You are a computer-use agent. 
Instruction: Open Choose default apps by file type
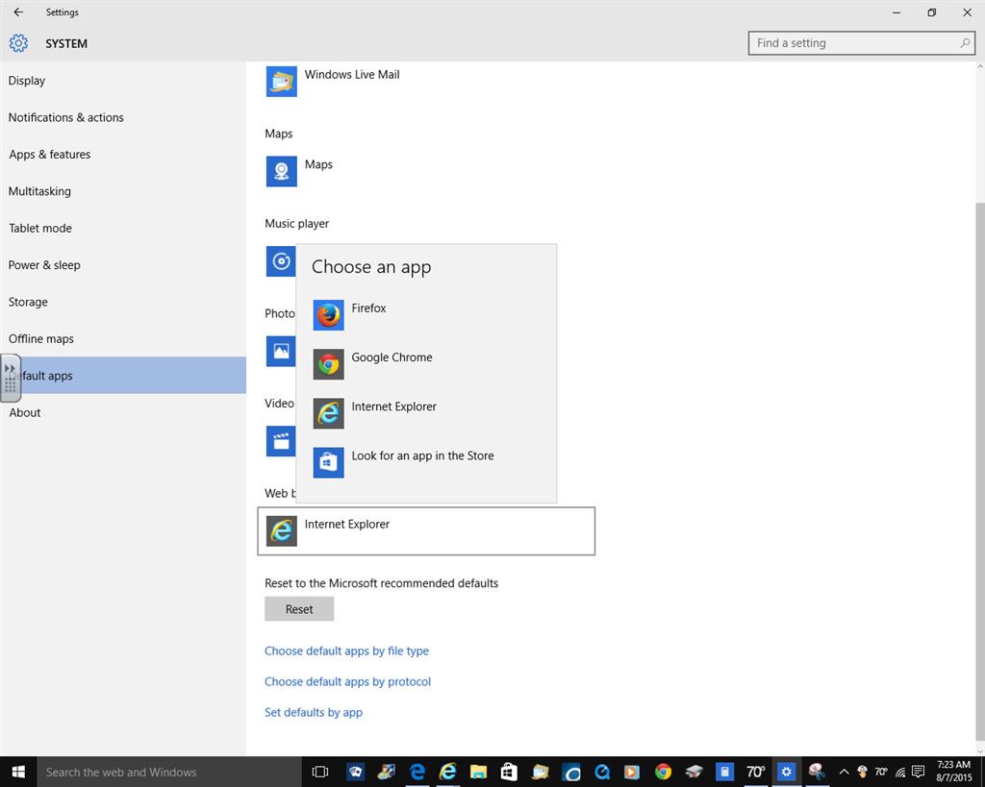[346, 651]
